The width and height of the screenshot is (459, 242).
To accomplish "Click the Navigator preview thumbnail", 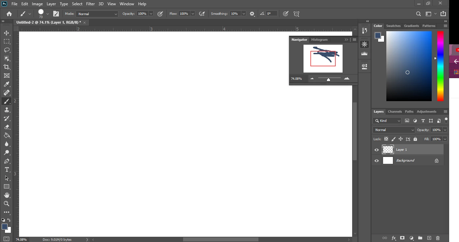I will 323,58.
